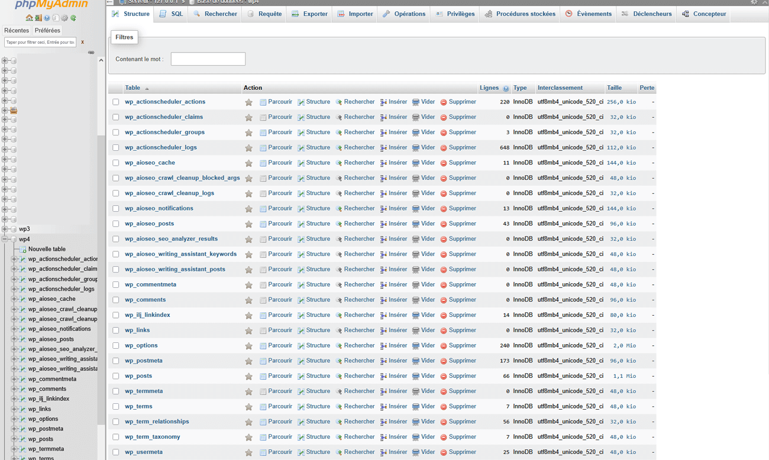
Task: Open the Préférées tables list
Action: pyautogui.click(x=47, y=31)
